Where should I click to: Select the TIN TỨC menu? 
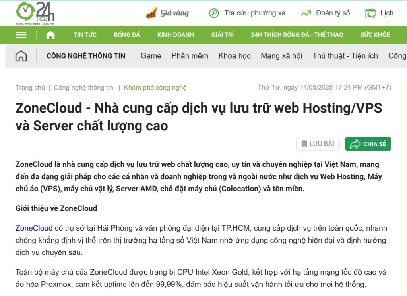[x=85, y=35]
